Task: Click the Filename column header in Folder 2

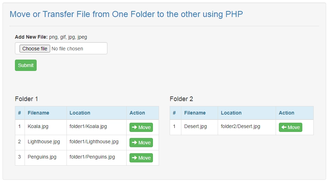Action: 195,113
